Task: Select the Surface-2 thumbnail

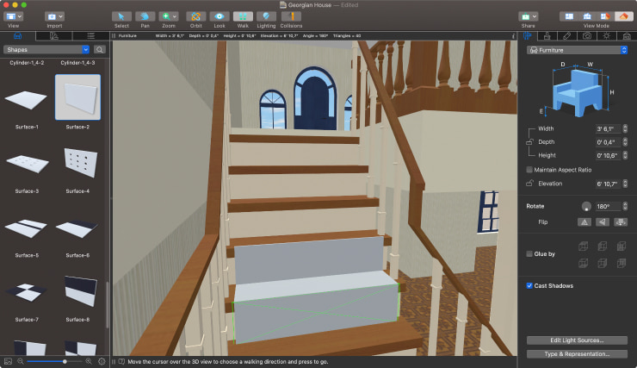Action: click(77, 97)
